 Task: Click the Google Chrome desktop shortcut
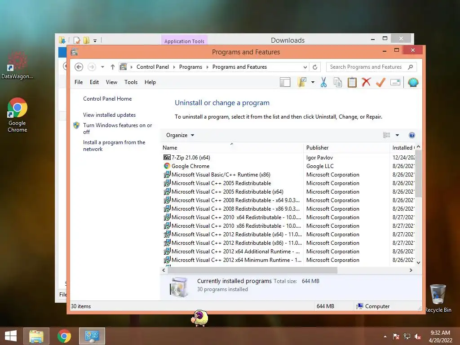tap(18, 115)
